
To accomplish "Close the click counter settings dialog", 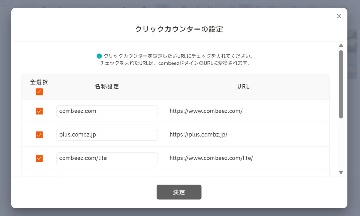I will pos(339,16).
